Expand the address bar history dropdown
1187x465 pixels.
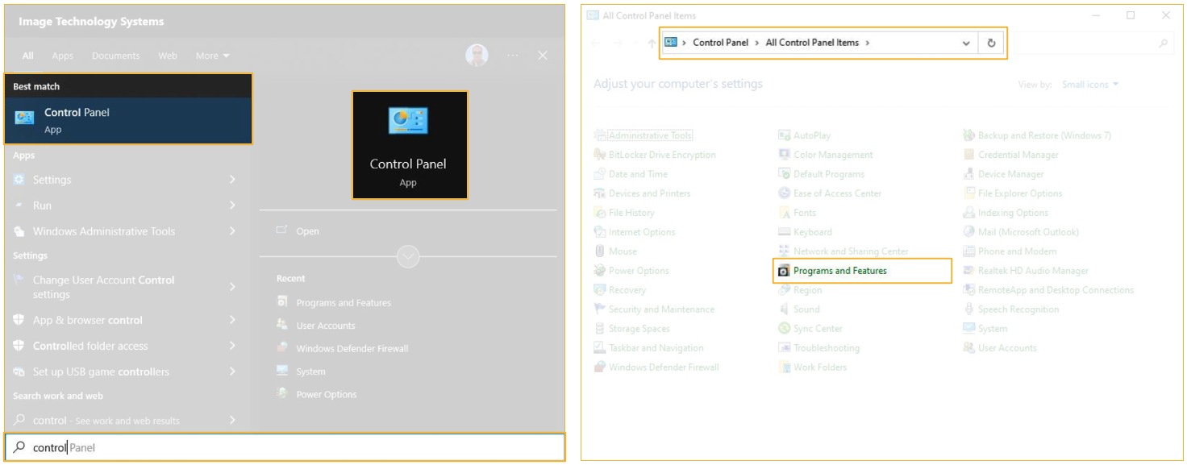pyautogui.click(x=965, y=44)
